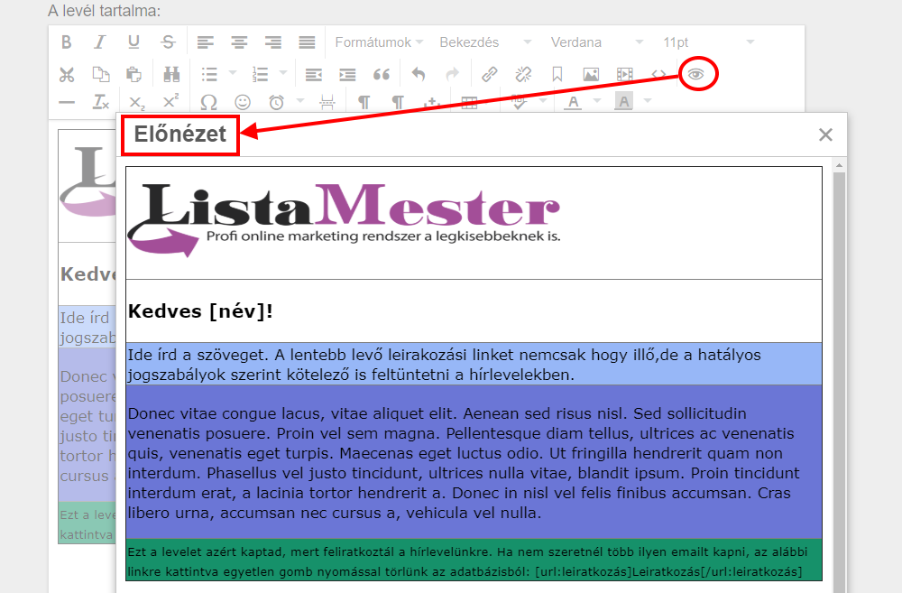
Task: Toggle bold formatting in the editor toolbar
Action: pyautogui.click(x=67, y=42)
